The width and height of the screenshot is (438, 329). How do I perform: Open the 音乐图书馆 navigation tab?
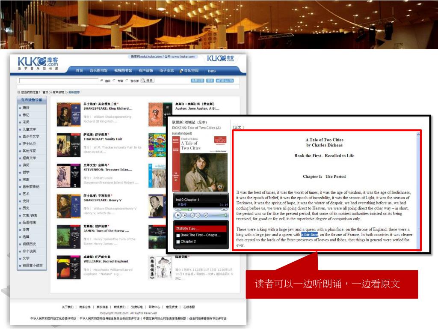click(x=99, y=71)
